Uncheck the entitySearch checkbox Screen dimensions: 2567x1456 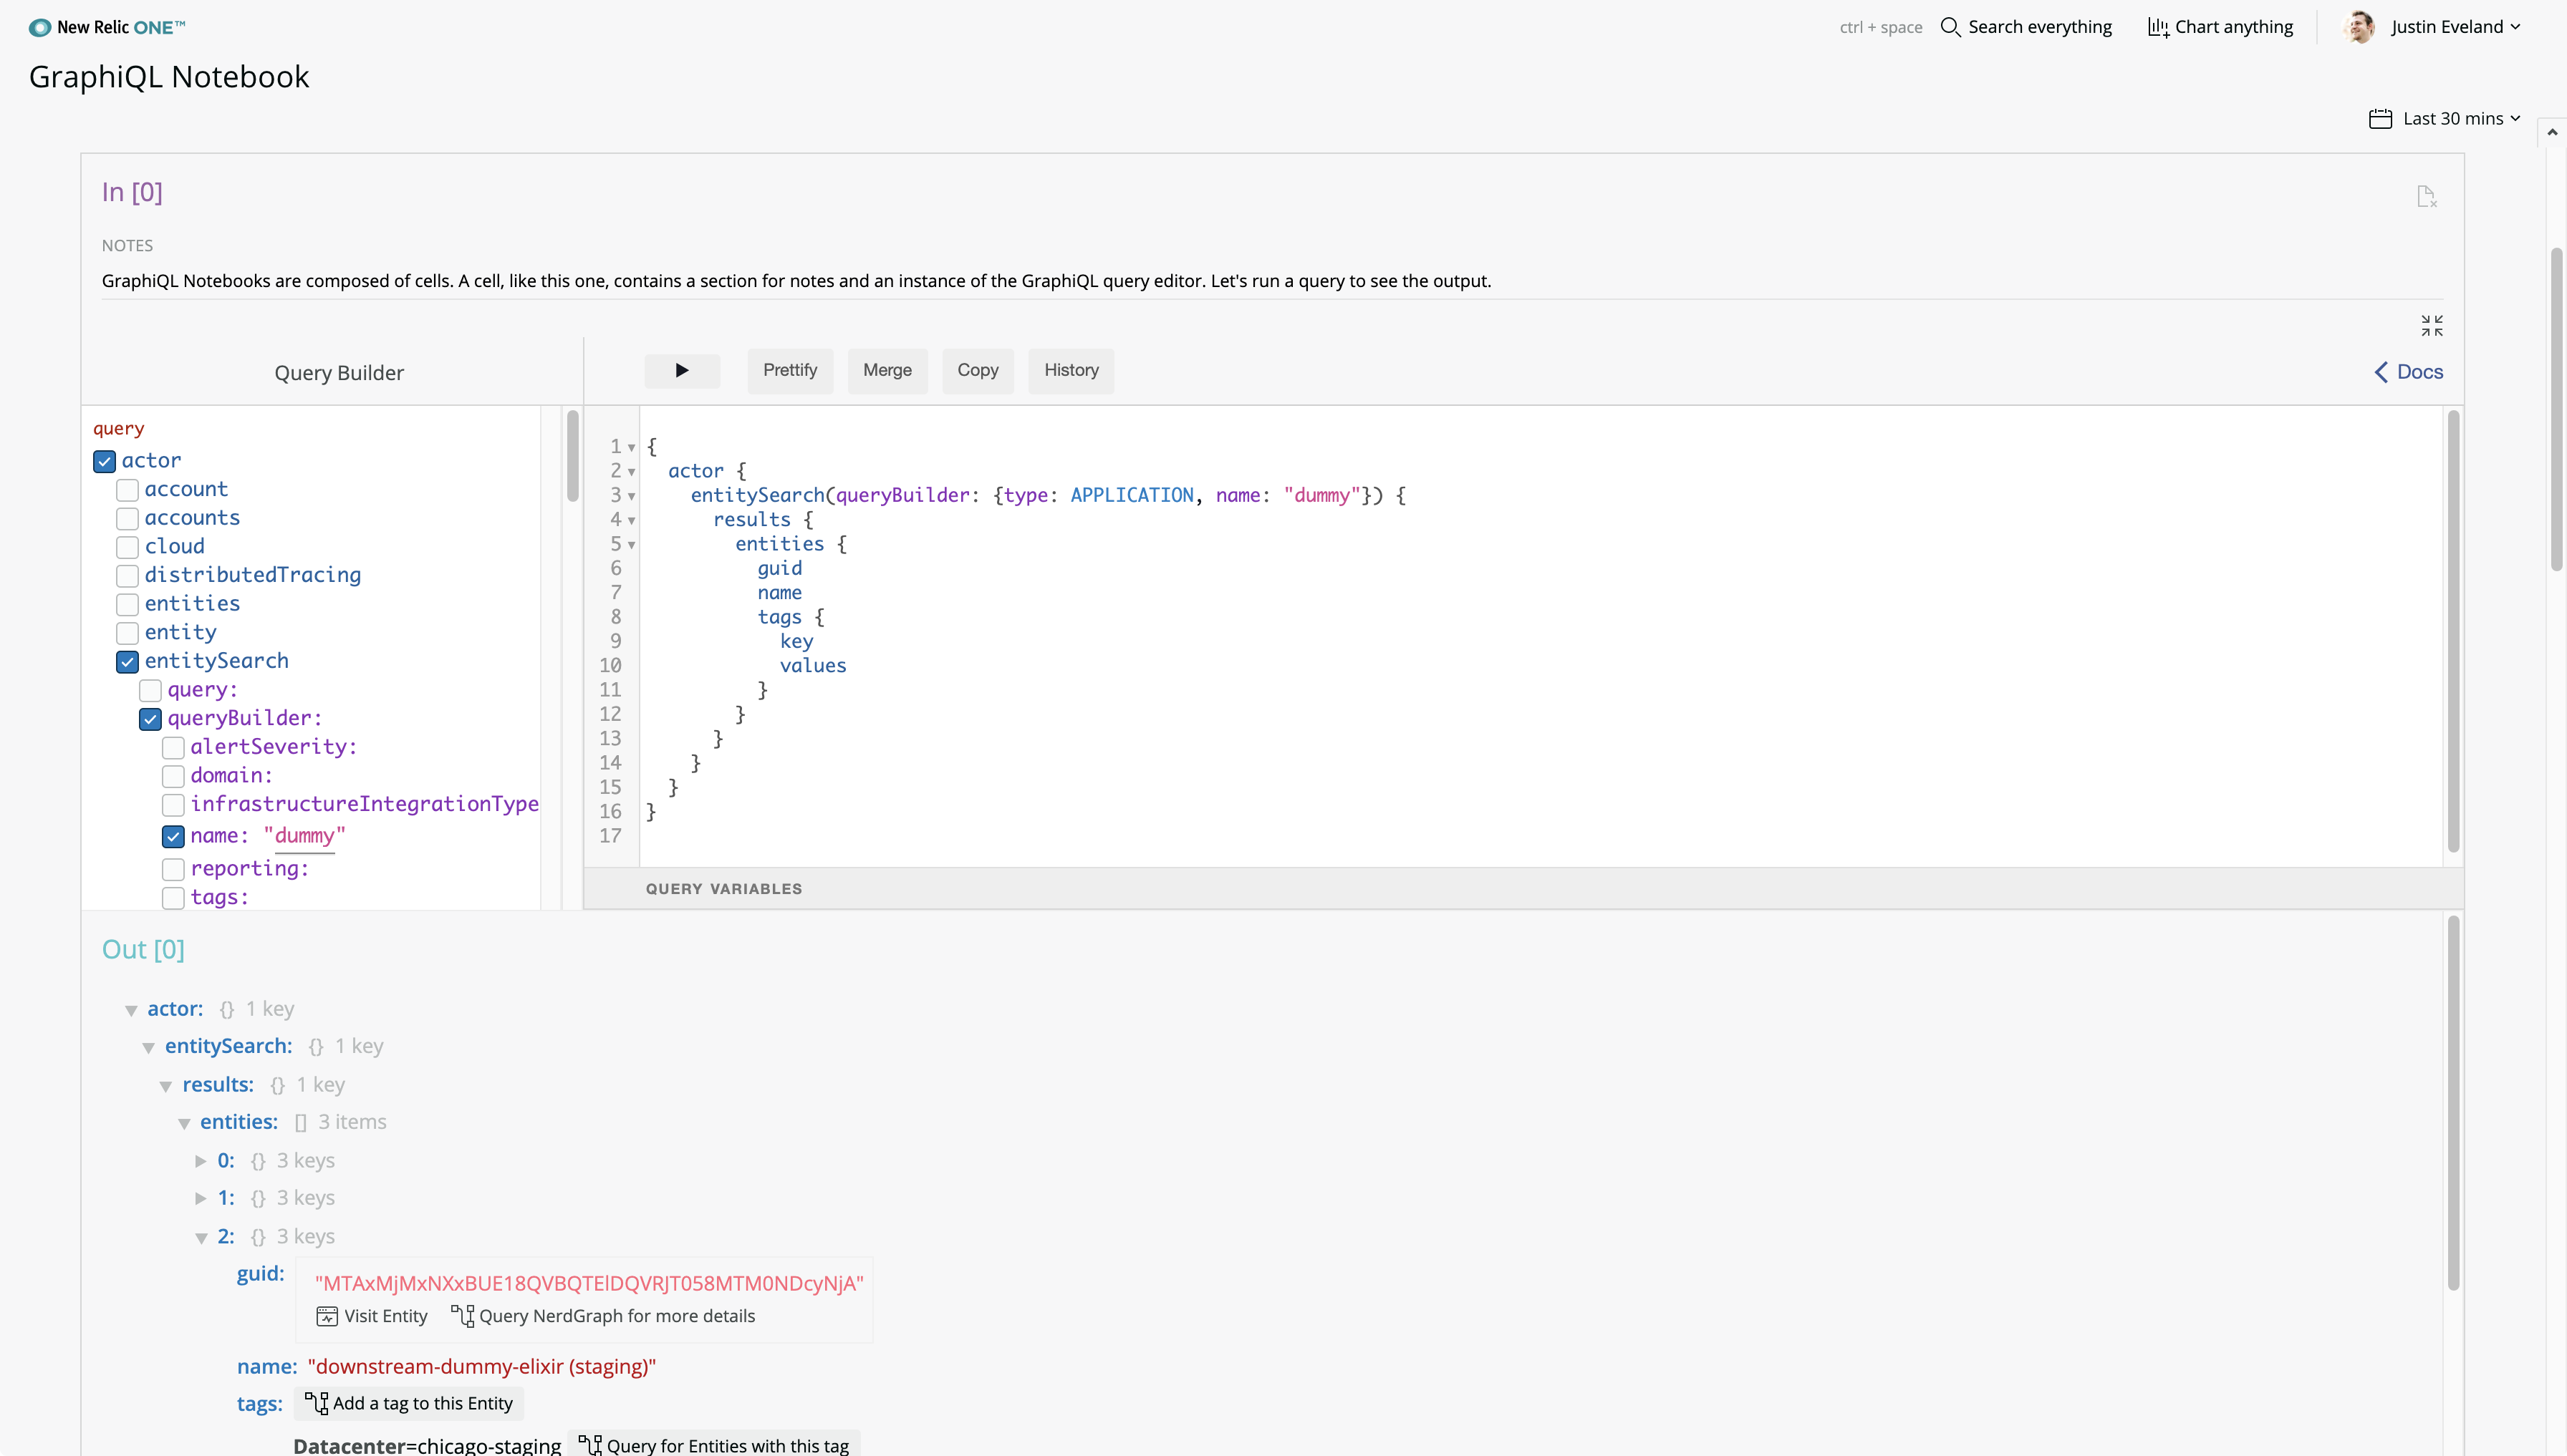(127, 662)
